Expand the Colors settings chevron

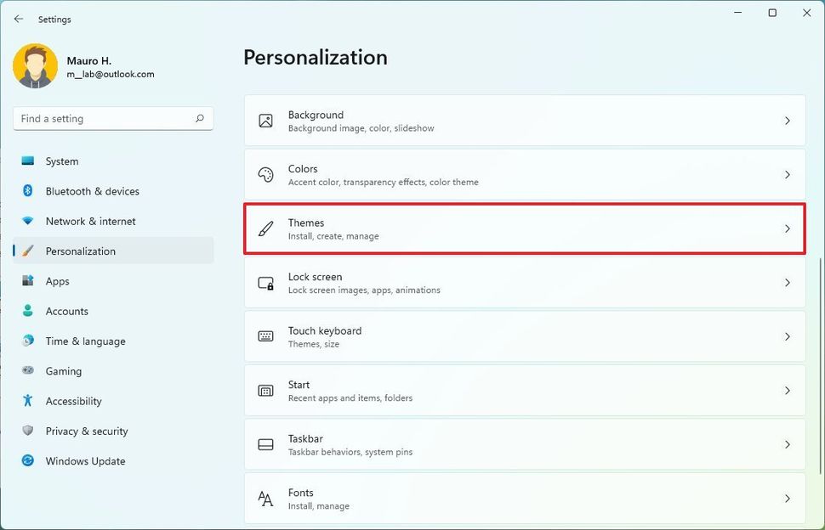[x=787, y=175]
